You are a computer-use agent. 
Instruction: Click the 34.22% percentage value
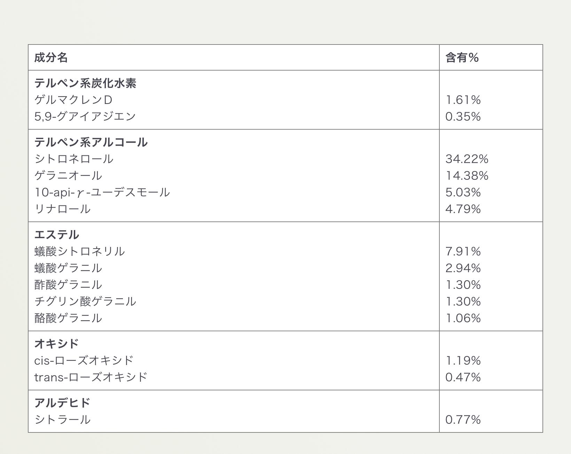pos(467,159)
